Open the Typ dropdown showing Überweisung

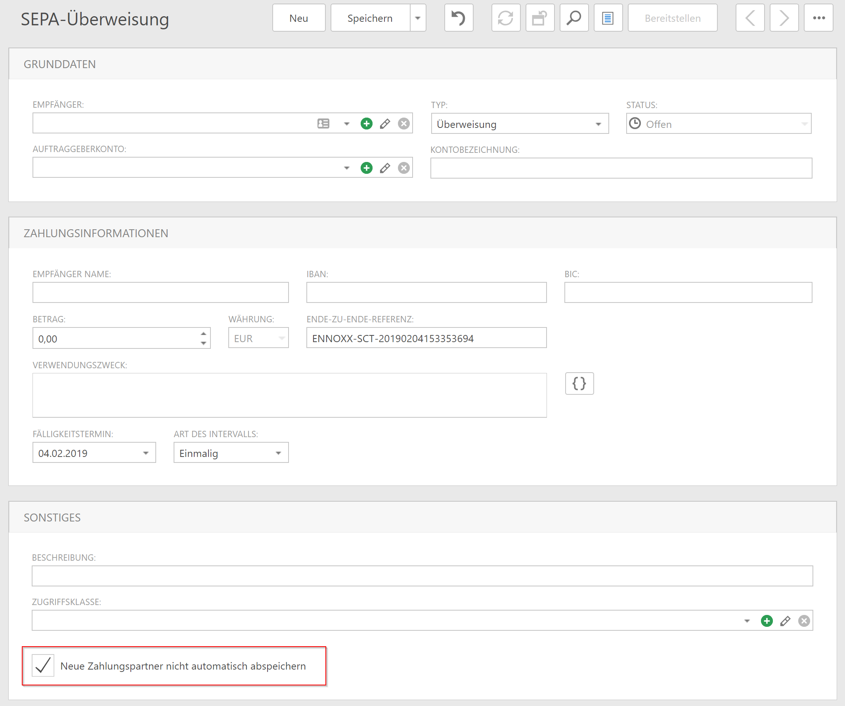tap(598, 124)
